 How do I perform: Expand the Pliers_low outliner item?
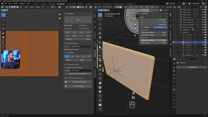point(178,30)
